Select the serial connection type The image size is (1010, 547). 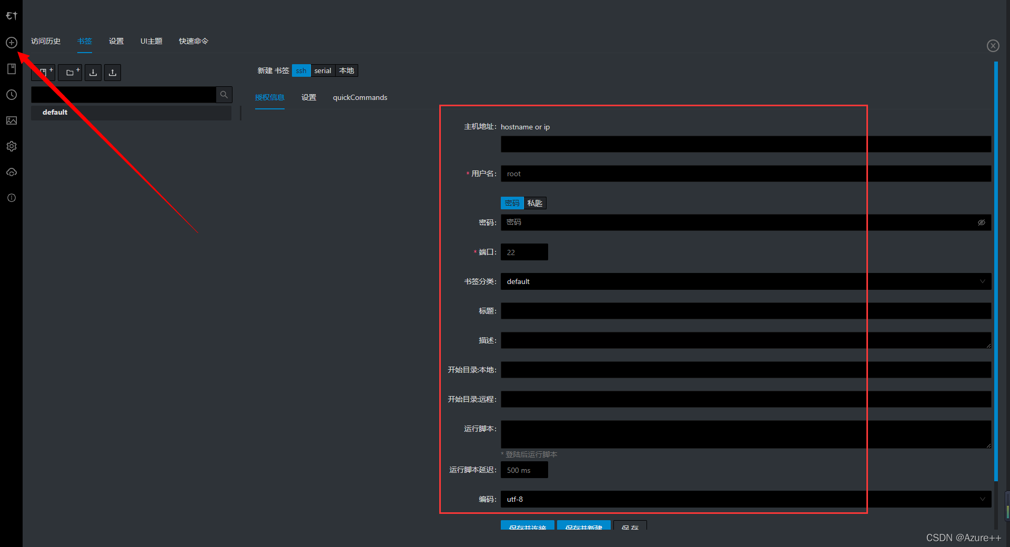[x=322, y=70]
